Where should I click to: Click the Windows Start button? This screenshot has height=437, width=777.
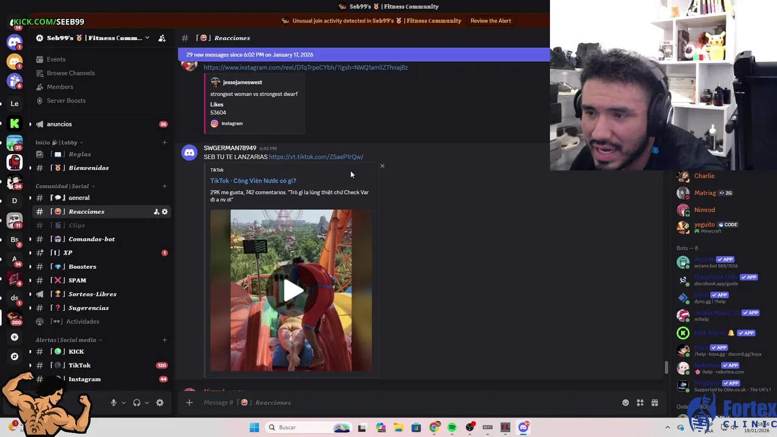tap(254, 427)
